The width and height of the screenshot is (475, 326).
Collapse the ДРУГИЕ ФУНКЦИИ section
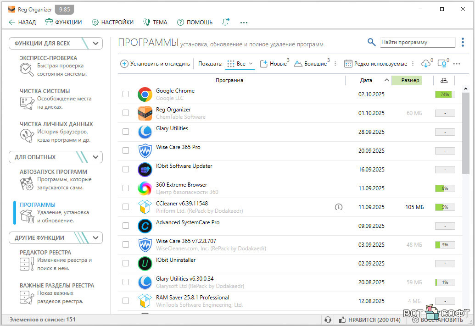coord(95,238)
